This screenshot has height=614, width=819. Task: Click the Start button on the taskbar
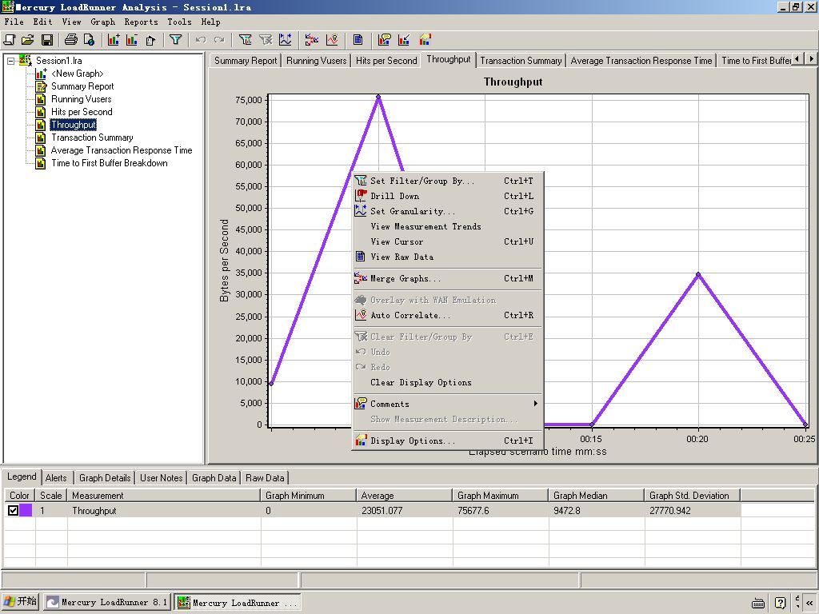click(x=21, y=602)
